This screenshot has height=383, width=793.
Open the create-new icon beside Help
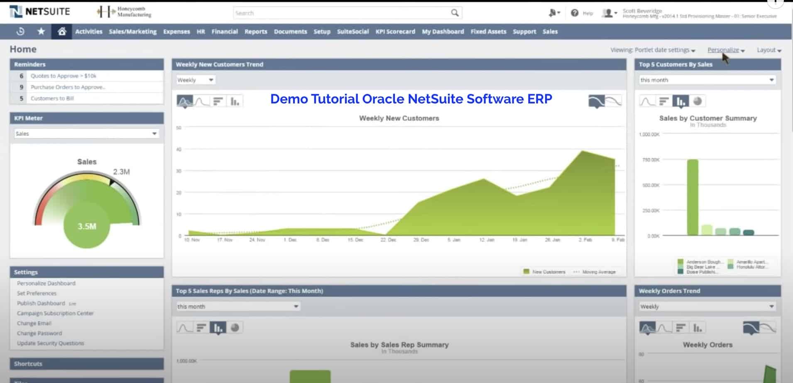[554, 13]
